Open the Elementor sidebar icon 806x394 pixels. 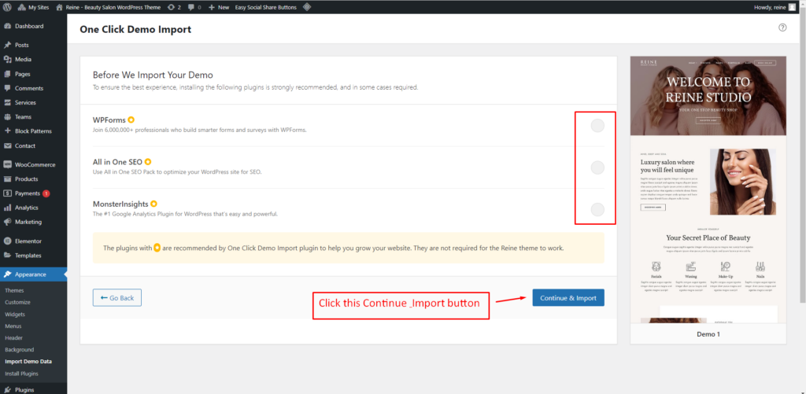point(7,241)
